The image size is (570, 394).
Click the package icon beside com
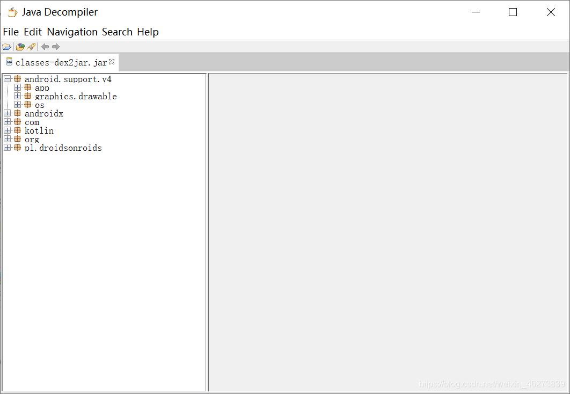18,122
